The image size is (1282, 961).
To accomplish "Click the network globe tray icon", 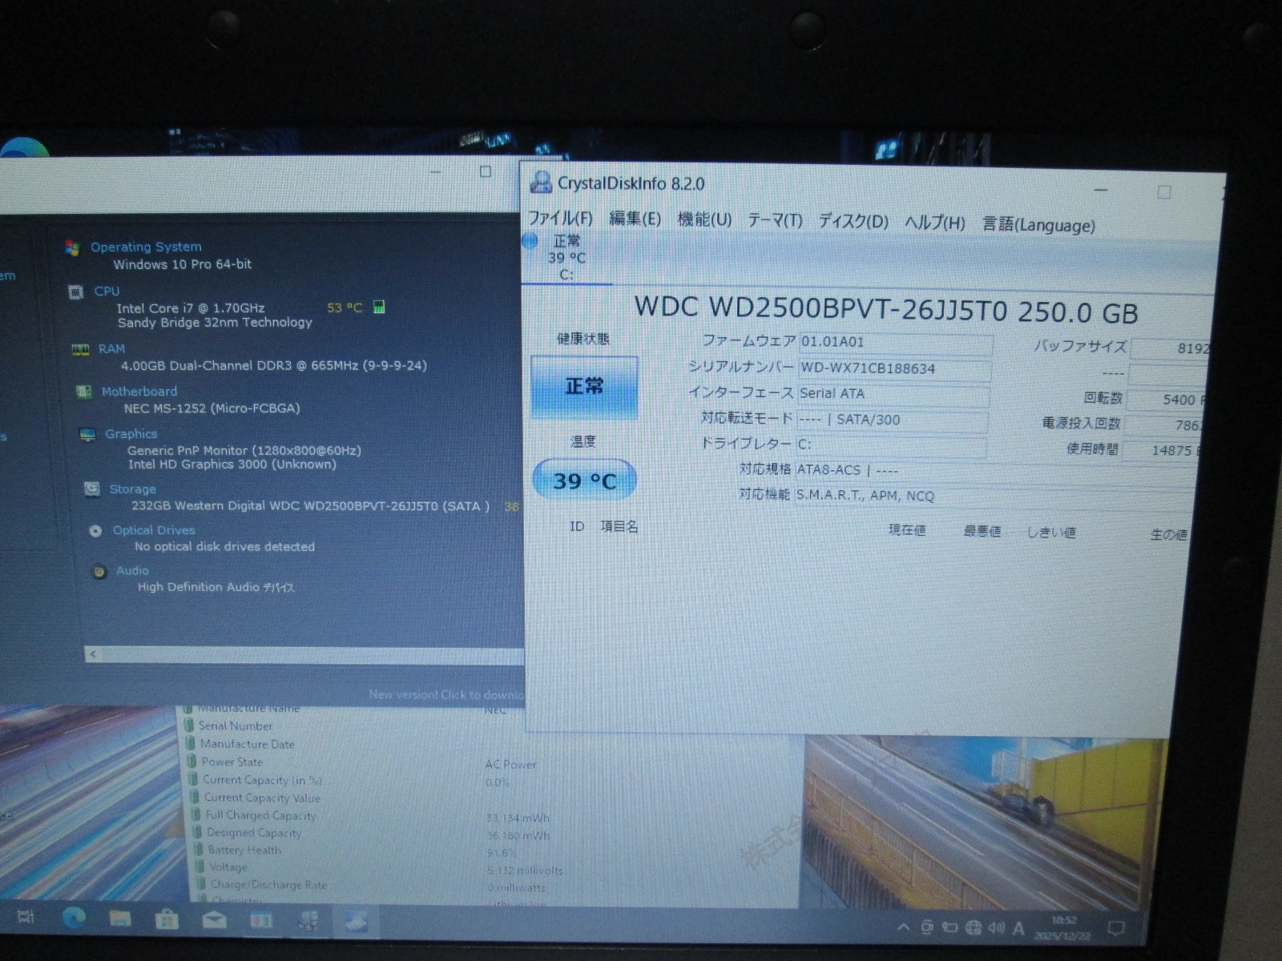I will 973,927.
